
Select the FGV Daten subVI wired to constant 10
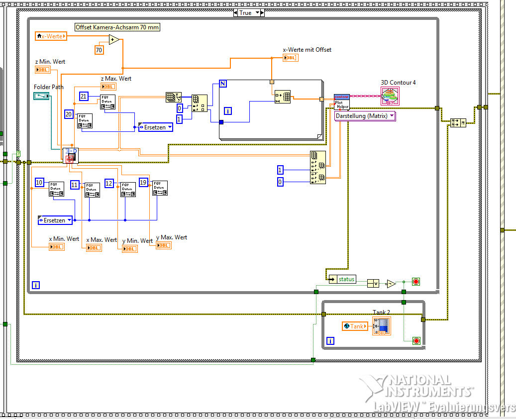[56, 189]
